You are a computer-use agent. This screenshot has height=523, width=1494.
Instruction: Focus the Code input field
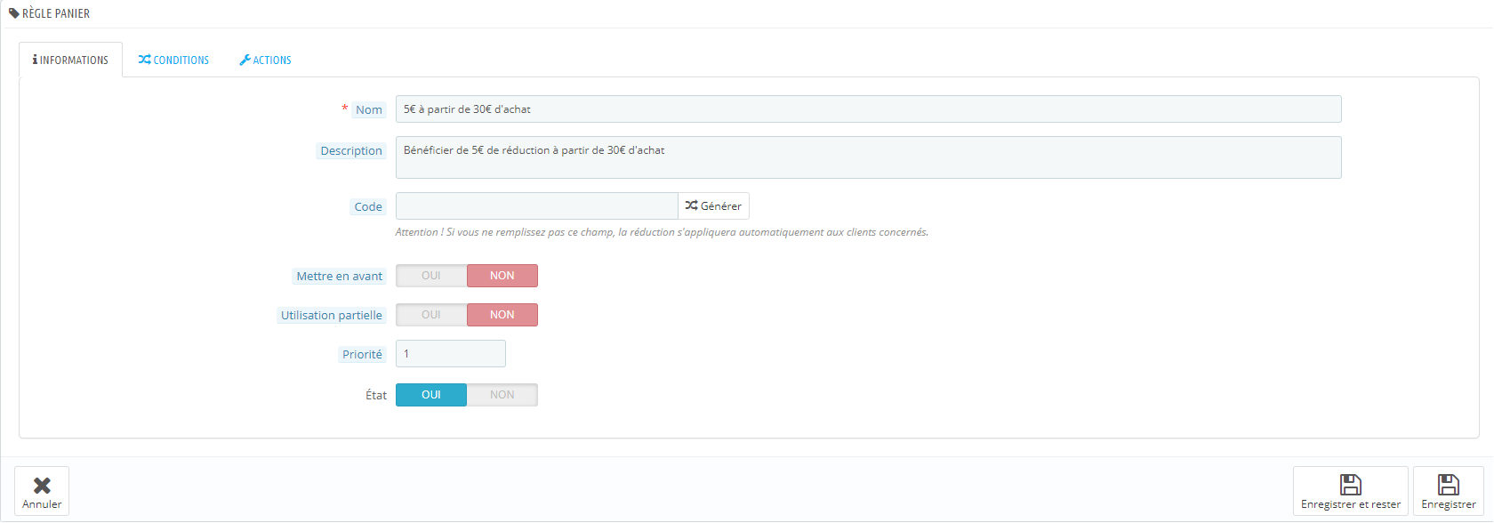536,205
